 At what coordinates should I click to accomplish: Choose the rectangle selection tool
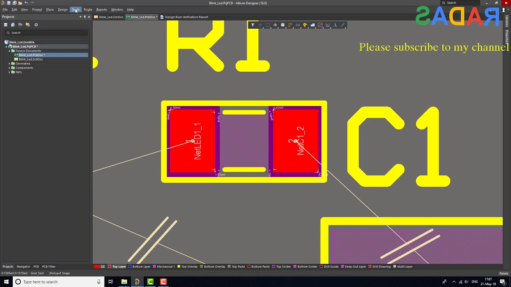[268, 25]
